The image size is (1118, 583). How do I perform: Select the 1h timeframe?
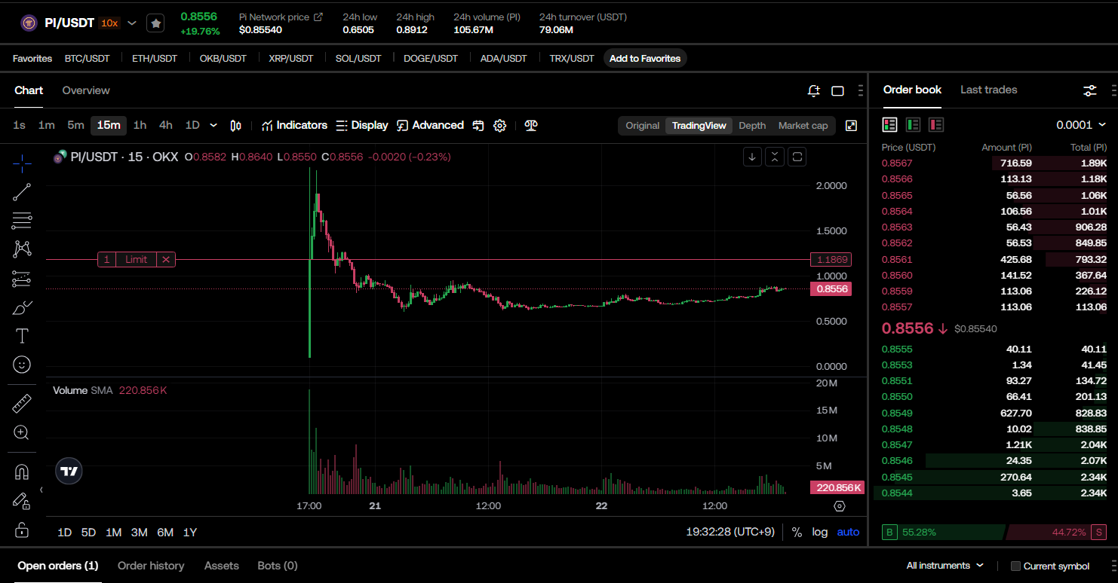[140, 125]
